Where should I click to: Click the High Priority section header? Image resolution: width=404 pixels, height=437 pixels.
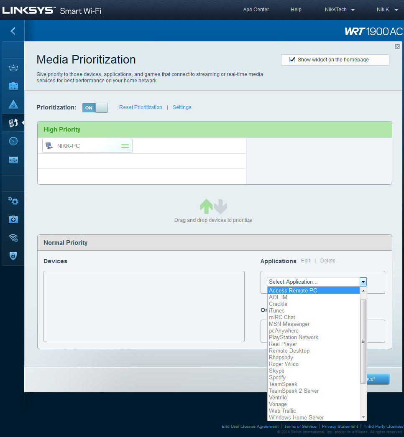[x=215, y=130]
